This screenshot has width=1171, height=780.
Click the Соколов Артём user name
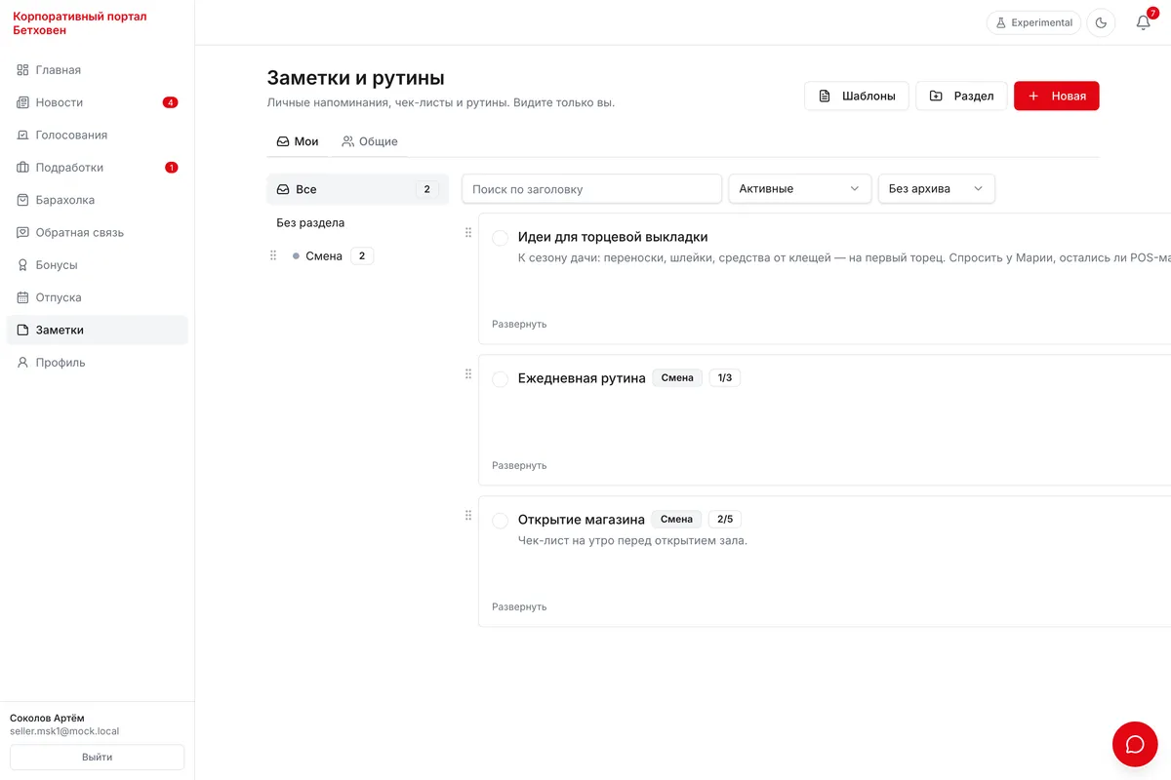[47, 718]
